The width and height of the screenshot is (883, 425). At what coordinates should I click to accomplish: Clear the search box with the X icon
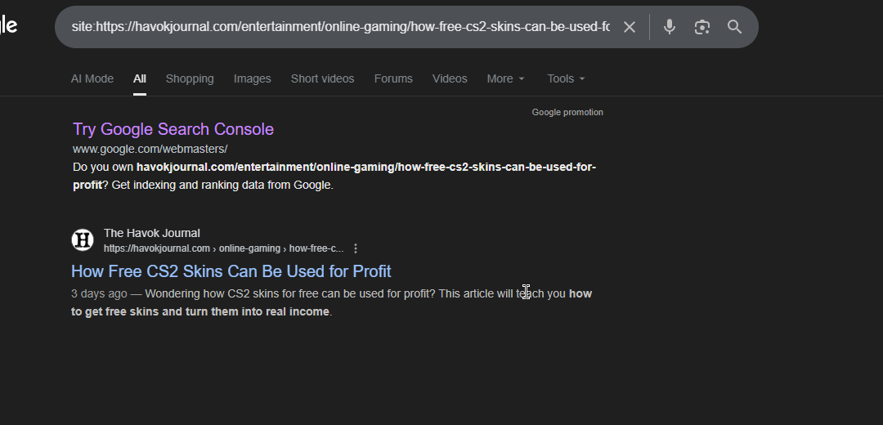pos(629,27)
